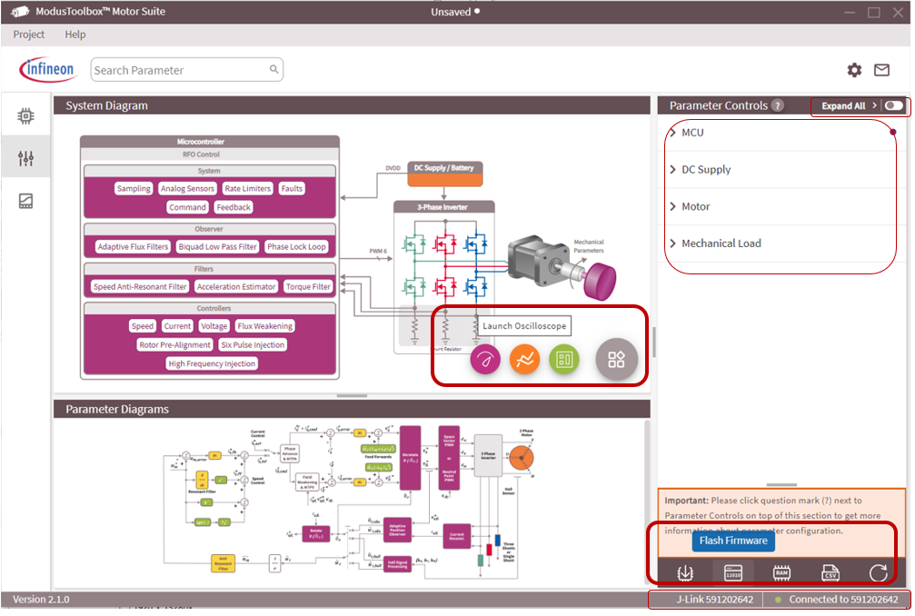Click the circular refresh arrow icon
The height and width of the screenshot is (616, 915).
(x=879, y=573)
